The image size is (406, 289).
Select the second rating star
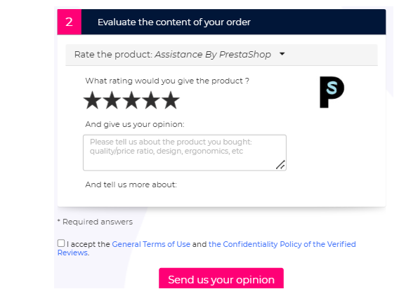tap(112, 100)
